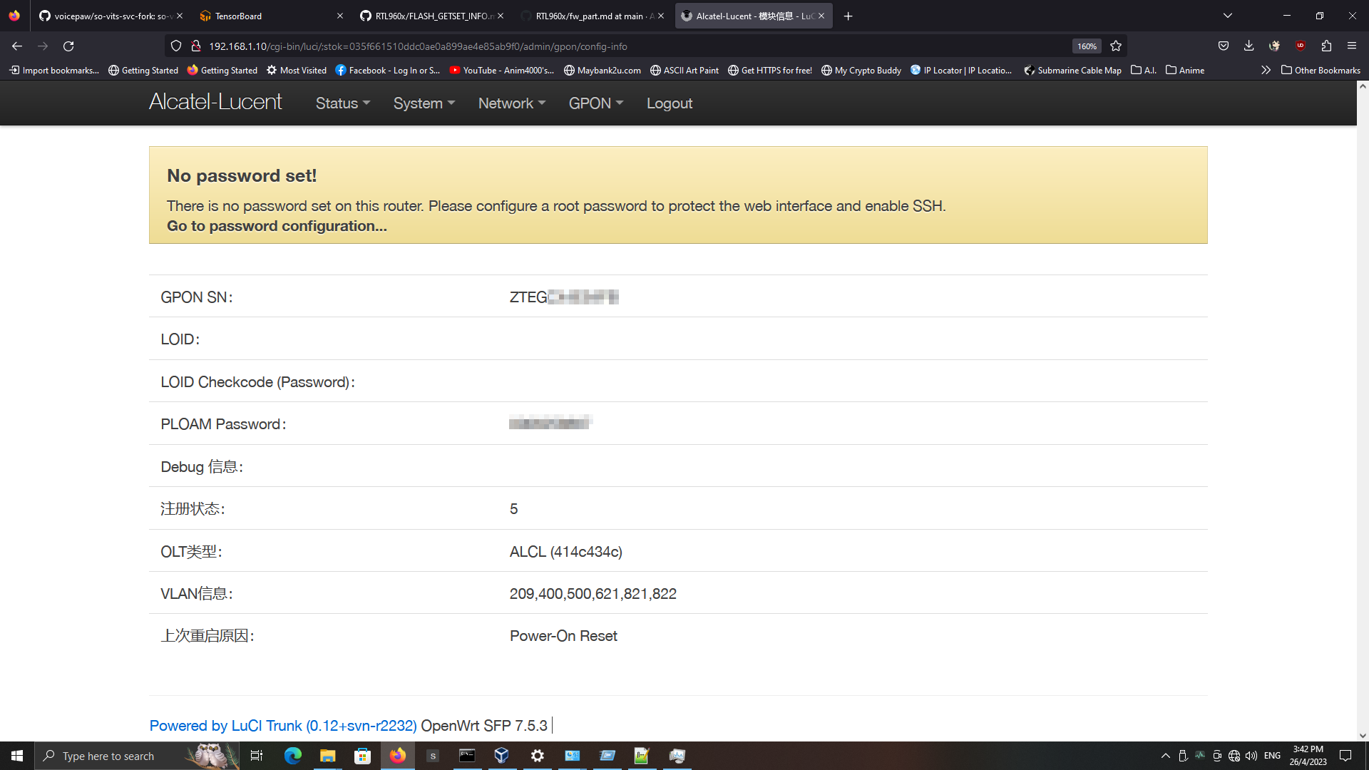The width and height of the screenshot is (1369, 770).
Task: Open the A.I. bookmarks folder
Action: 1144,70
